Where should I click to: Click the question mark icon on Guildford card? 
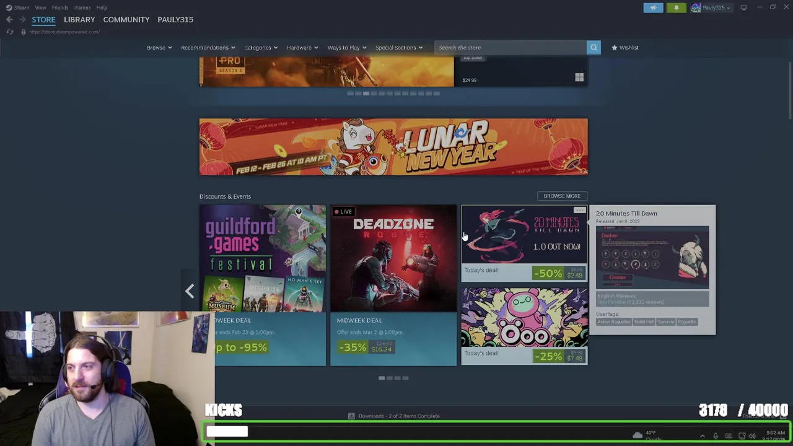pyautogui.click(x=299, y=212)
